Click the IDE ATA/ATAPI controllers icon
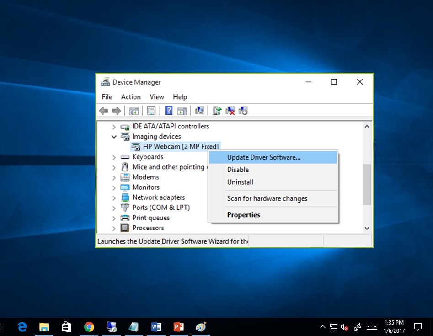Viewport: 433px width, 336px height. pos(125,127)
